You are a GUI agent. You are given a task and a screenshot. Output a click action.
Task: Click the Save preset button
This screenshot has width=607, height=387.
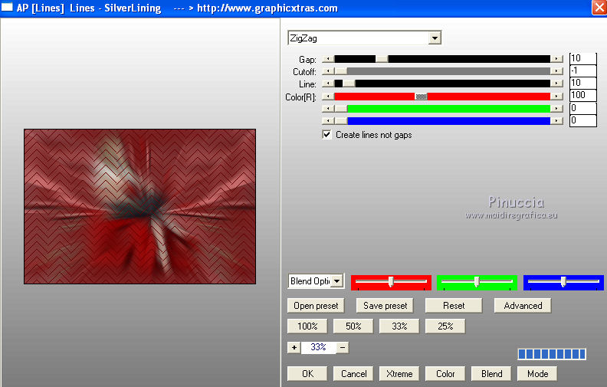click(386, 306)
